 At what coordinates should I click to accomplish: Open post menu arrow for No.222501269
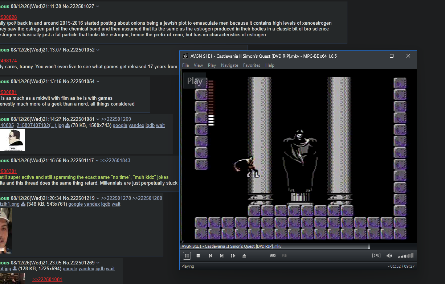98,263
